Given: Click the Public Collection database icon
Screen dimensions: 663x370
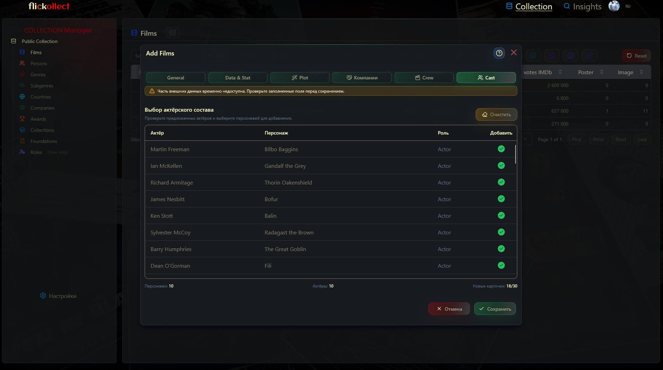Looking at the screenshot, I should (x=14, y=41).
